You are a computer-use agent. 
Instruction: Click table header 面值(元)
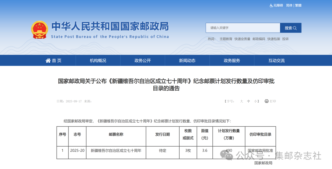(205, 135)
